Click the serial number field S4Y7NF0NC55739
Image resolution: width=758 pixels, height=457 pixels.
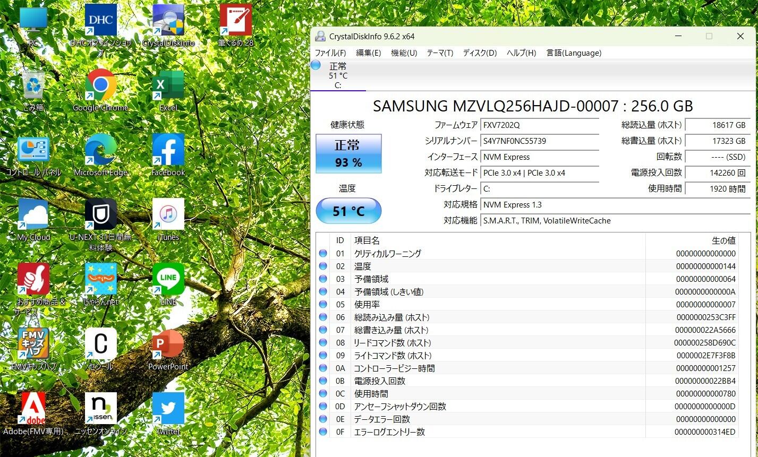point(539,141)
